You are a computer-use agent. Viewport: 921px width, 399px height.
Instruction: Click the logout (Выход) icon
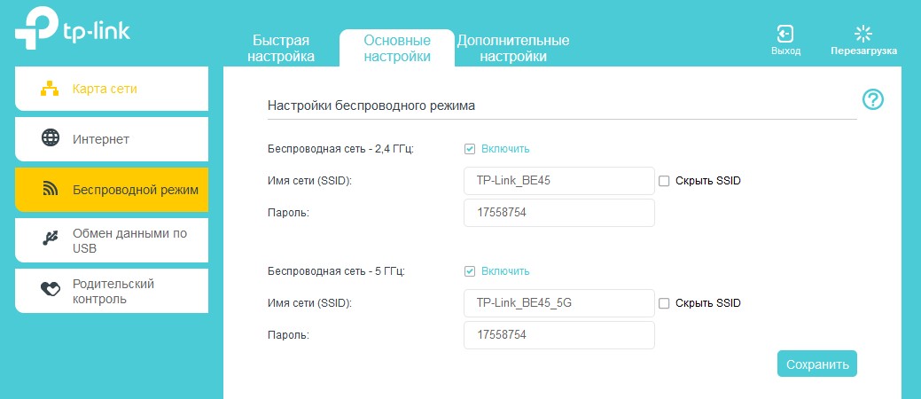785,34
